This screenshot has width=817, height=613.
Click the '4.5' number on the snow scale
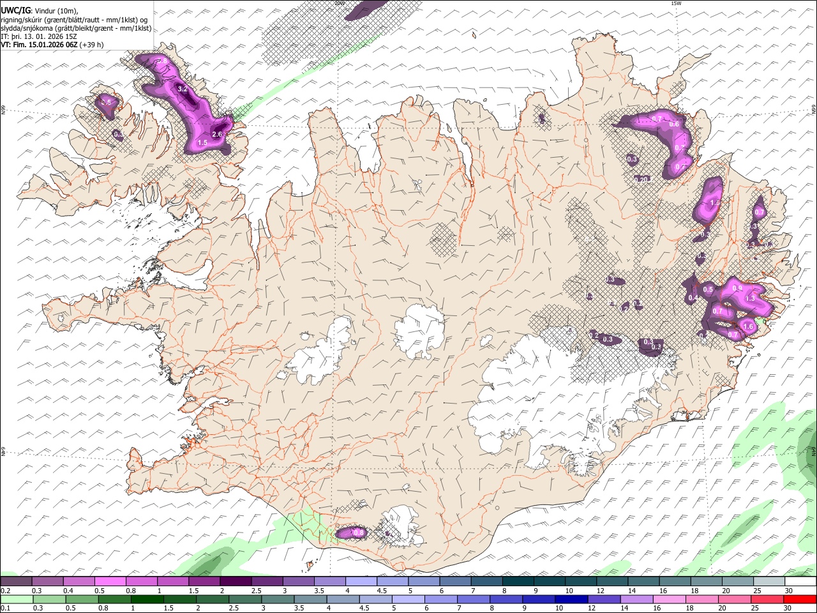382,591
